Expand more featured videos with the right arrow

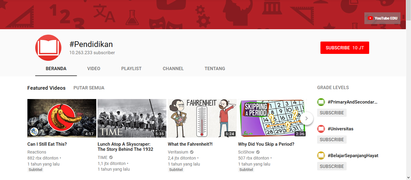307,119
